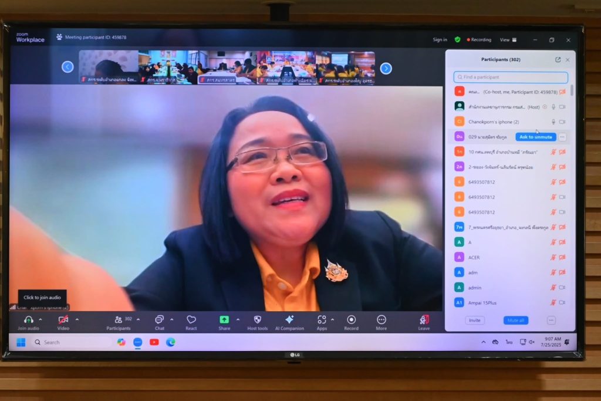The image size is (601, 401).
Task: Click the Leave meeting icon
Action: pos(424,320)
